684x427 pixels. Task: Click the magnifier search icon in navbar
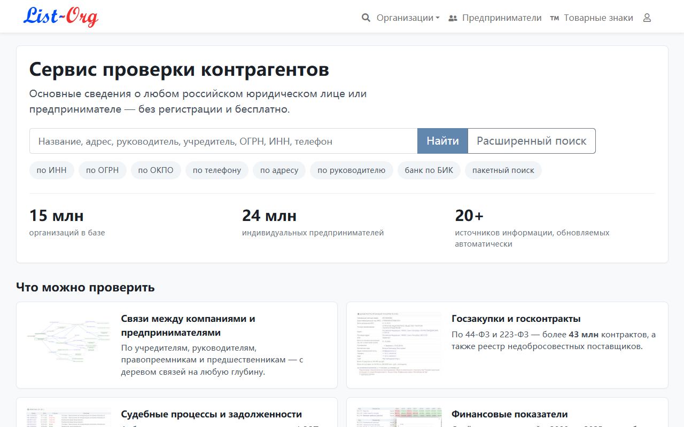[x=366, y=18]
